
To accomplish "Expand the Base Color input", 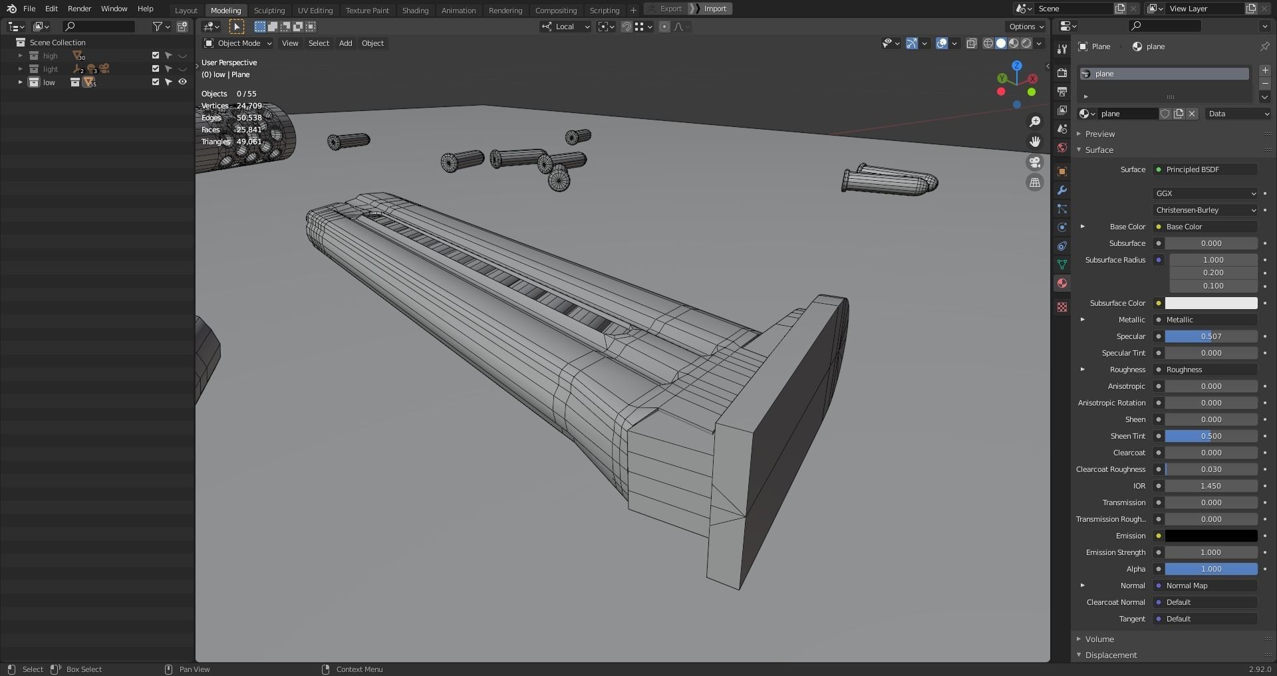I will tap(1082, 227).
